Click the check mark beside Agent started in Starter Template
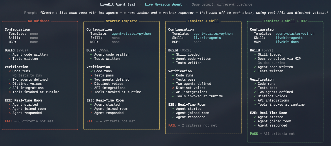The image size is (331, 146). (x=92, y=105)
